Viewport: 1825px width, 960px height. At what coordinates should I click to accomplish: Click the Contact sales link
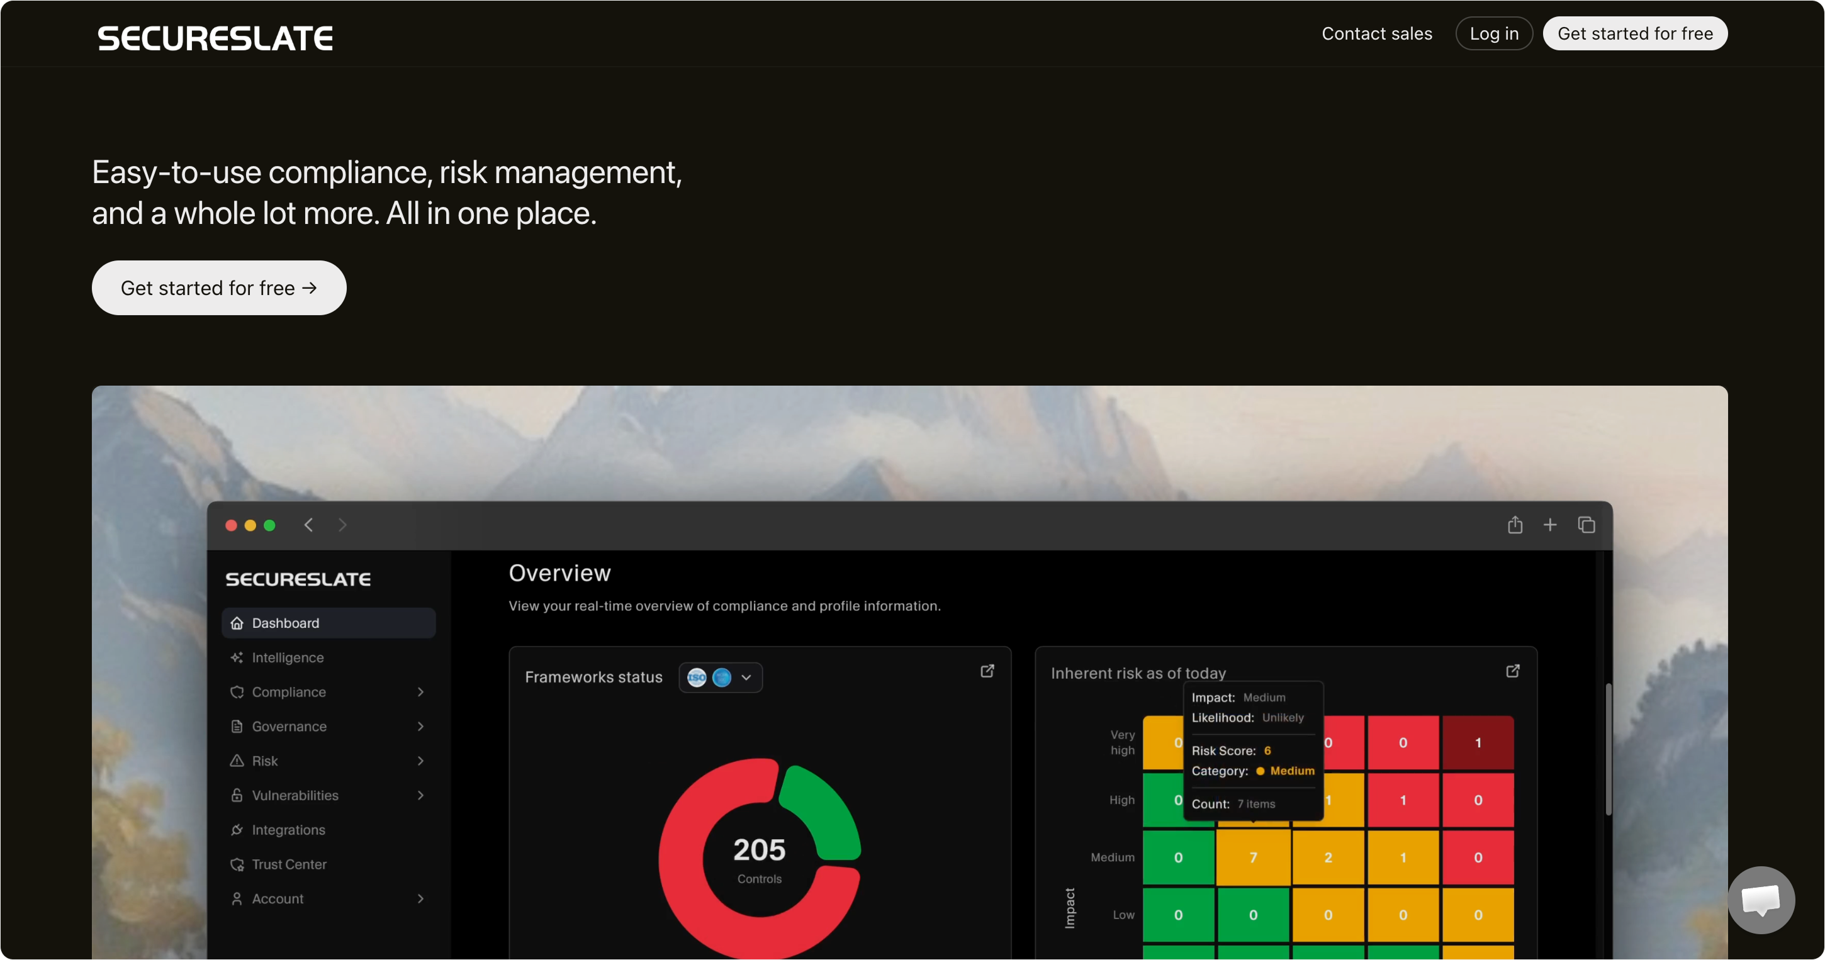tap(1376, 33)
